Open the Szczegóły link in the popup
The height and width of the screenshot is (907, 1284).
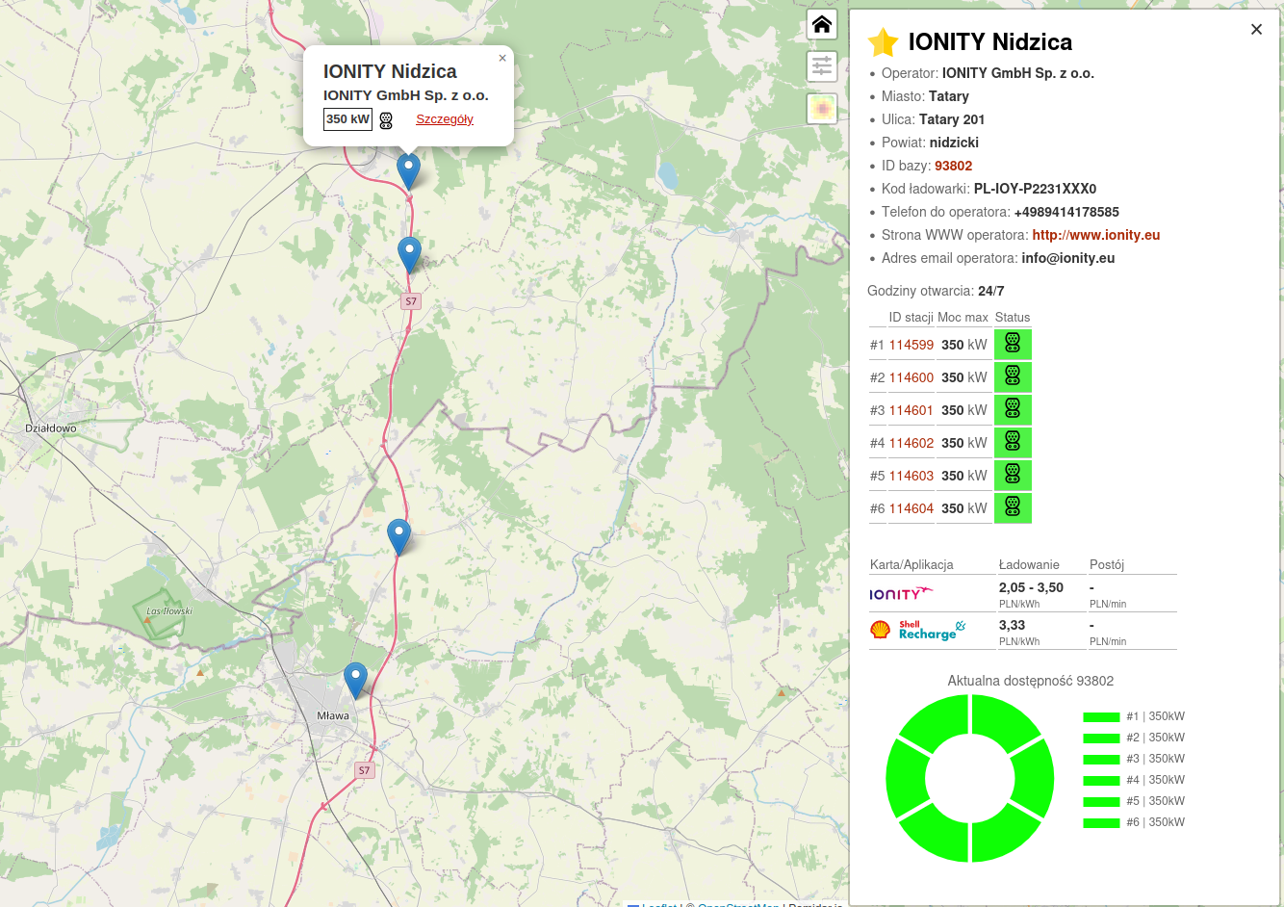coord(445,119)
